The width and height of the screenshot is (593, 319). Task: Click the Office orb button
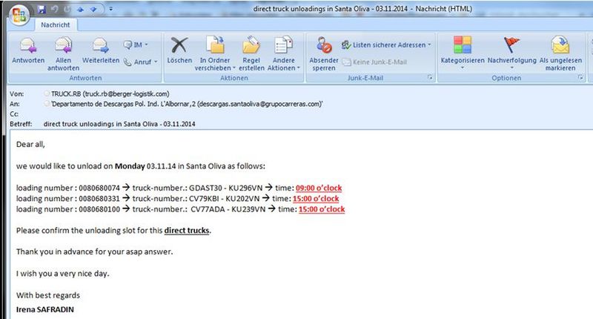click(19, 16)
